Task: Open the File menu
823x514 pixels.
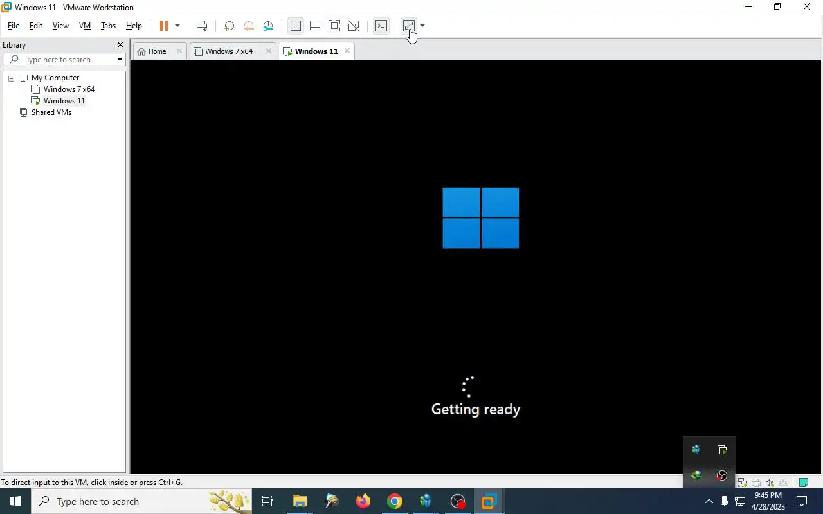Action: pyautogui.click(x=13, y=26)
